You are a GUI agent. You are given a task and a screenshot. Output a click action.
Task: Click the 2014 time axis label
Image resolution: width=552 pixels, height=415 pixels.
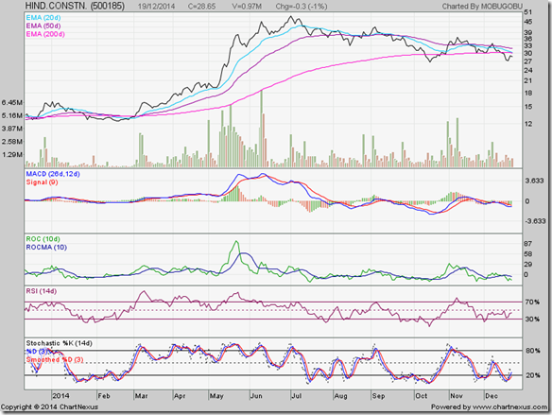[60, 396]
